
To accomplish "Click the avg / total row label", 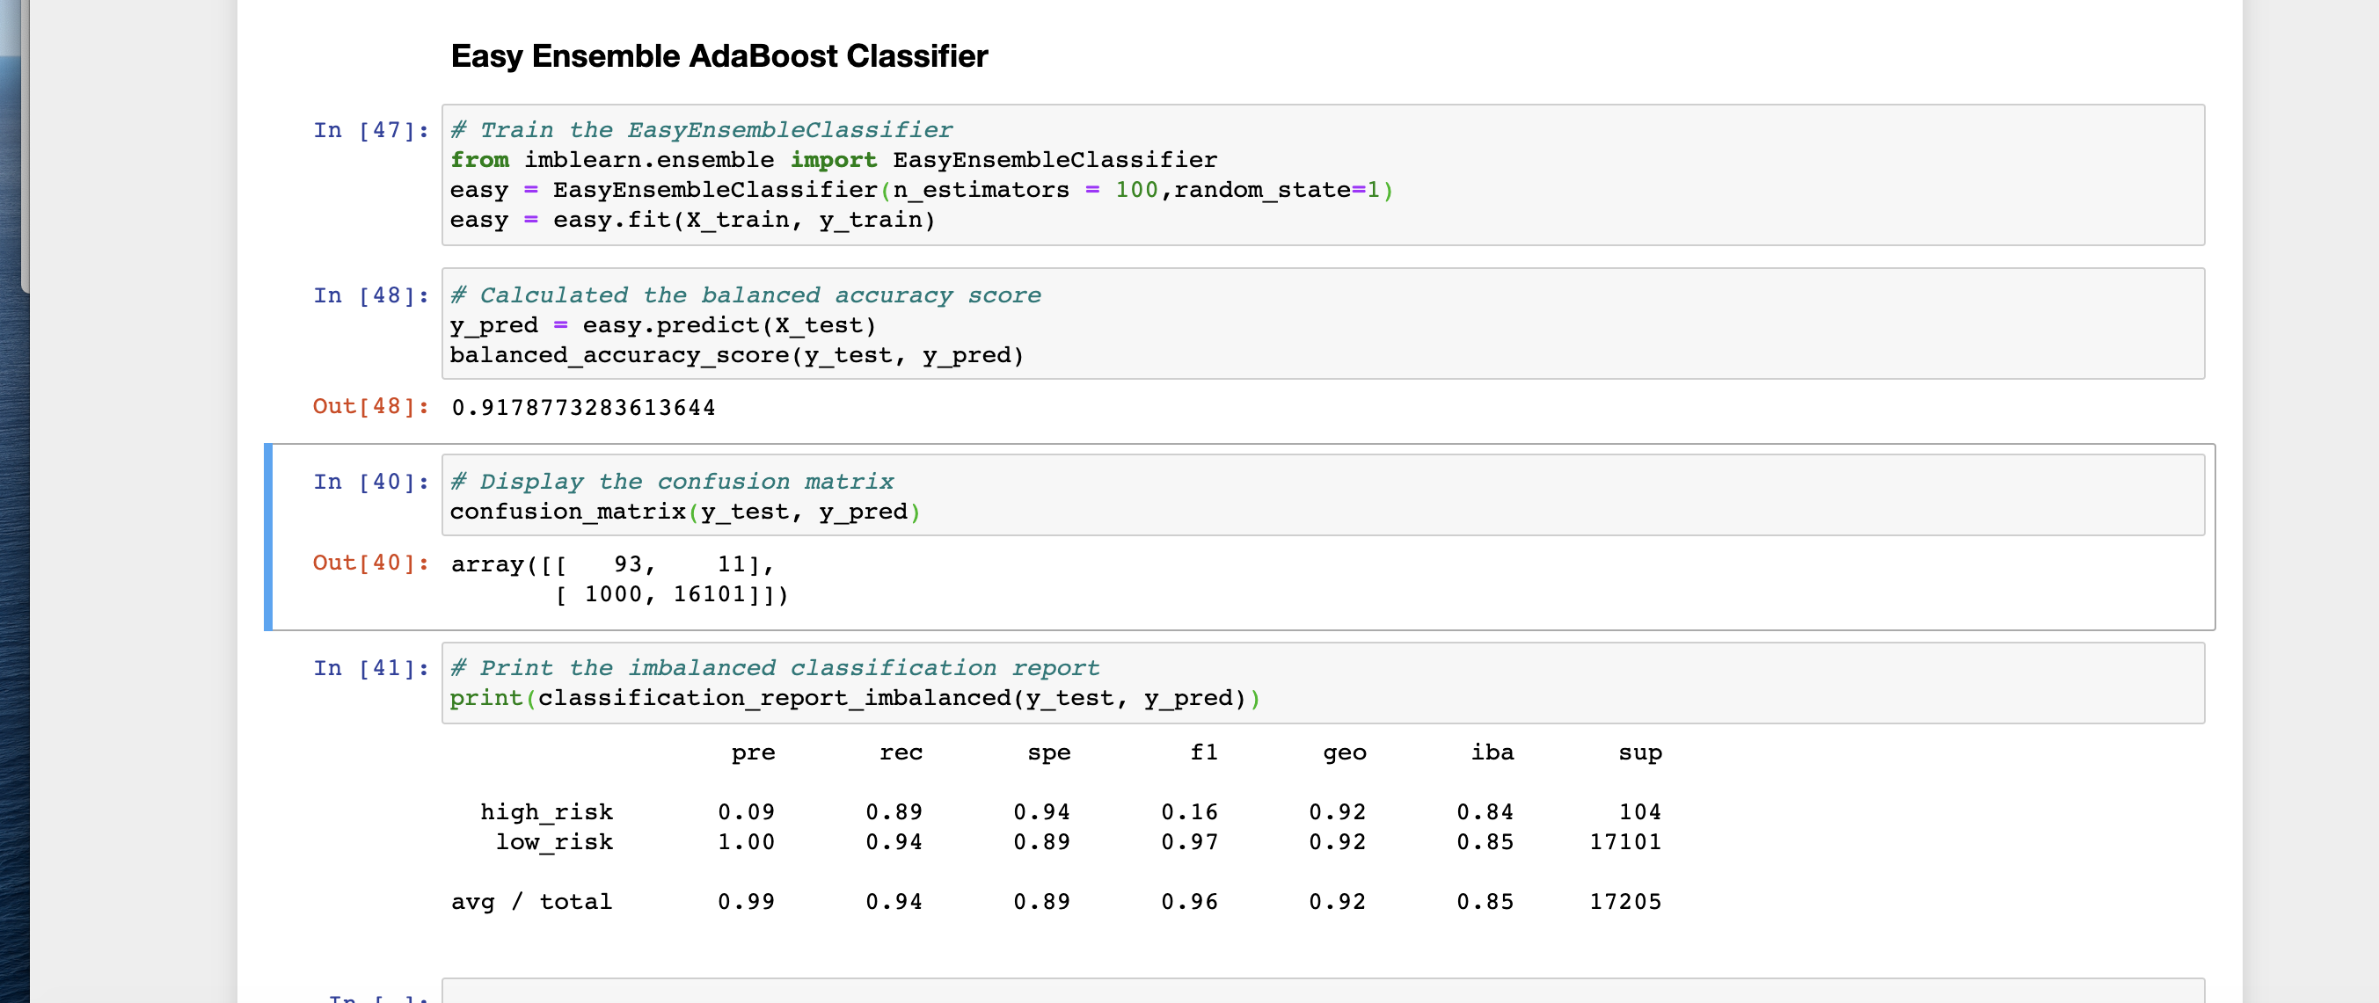I will (532, 902).
